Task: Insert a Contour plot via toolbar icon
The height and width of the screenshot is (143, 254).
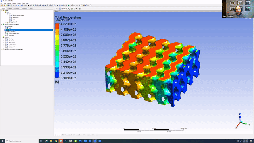Action: [x=33, y=6]
